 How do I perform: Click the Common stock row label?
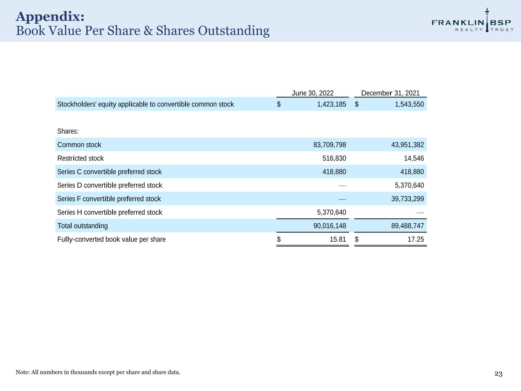point(79,145)
